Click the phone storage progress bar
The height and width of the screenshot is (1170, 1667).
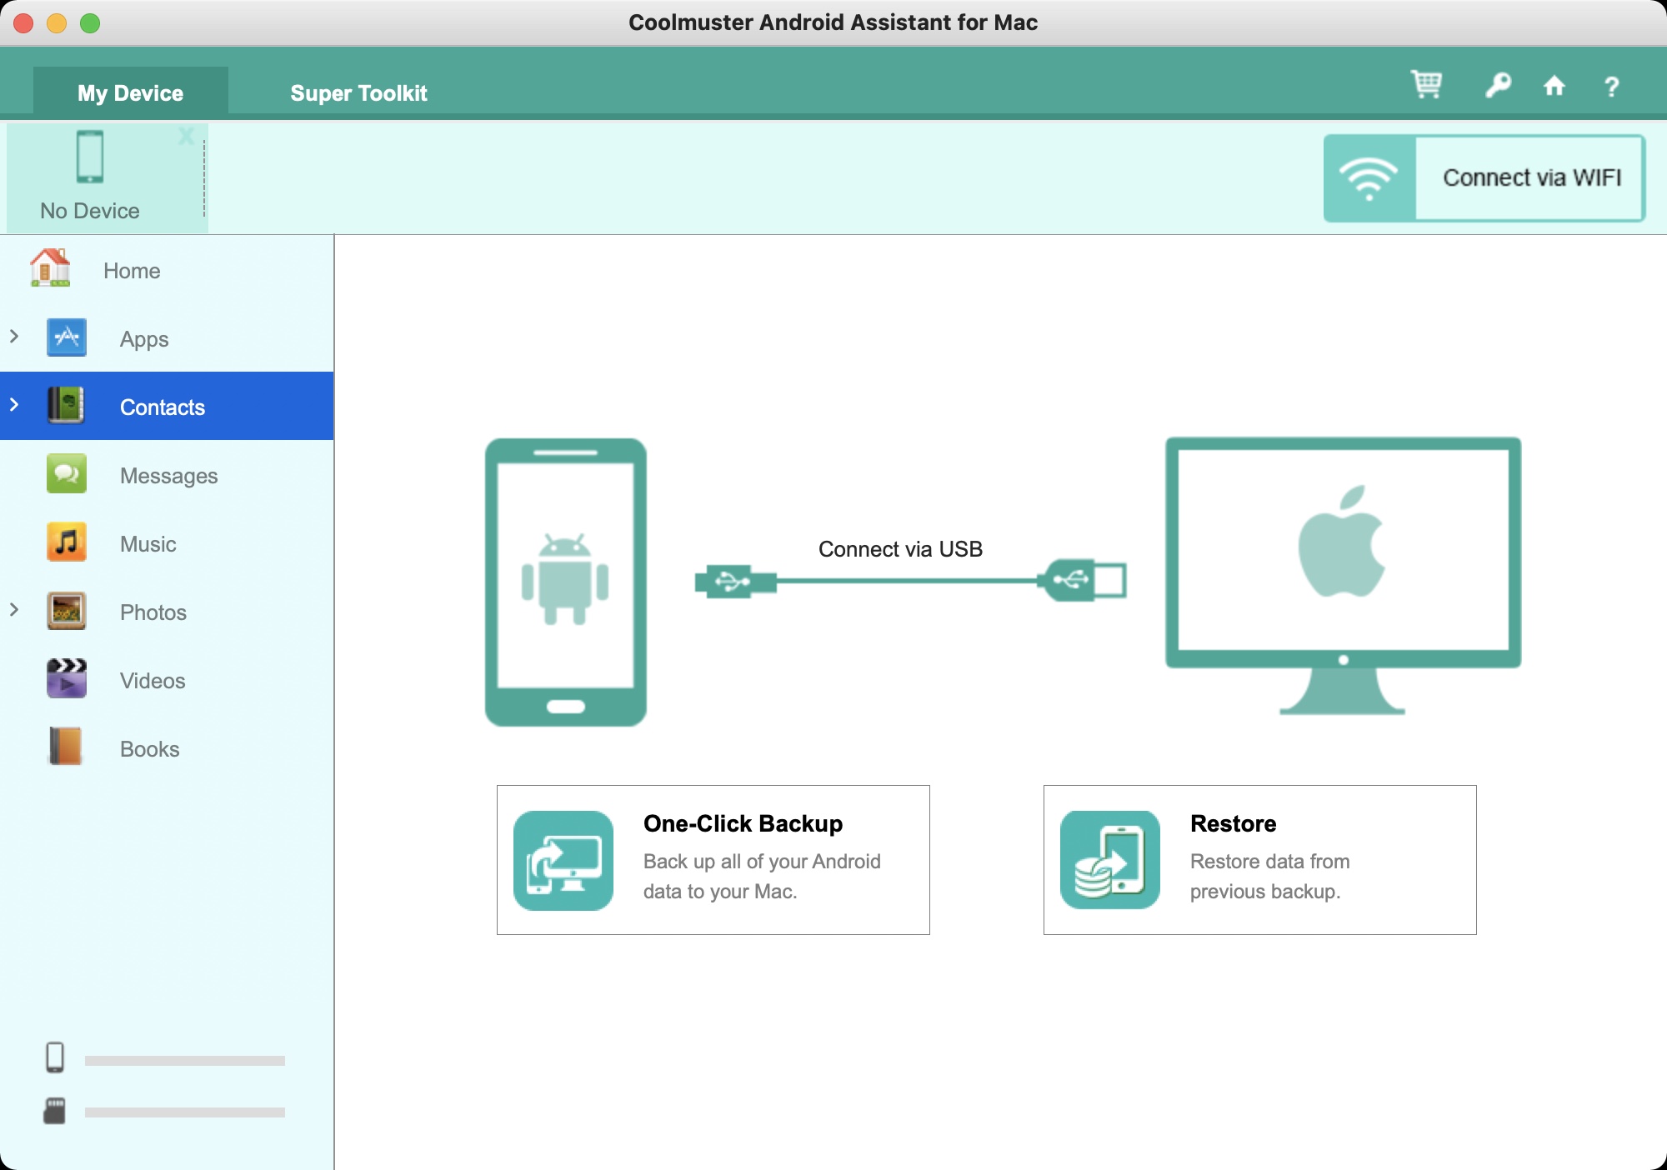184,1061
